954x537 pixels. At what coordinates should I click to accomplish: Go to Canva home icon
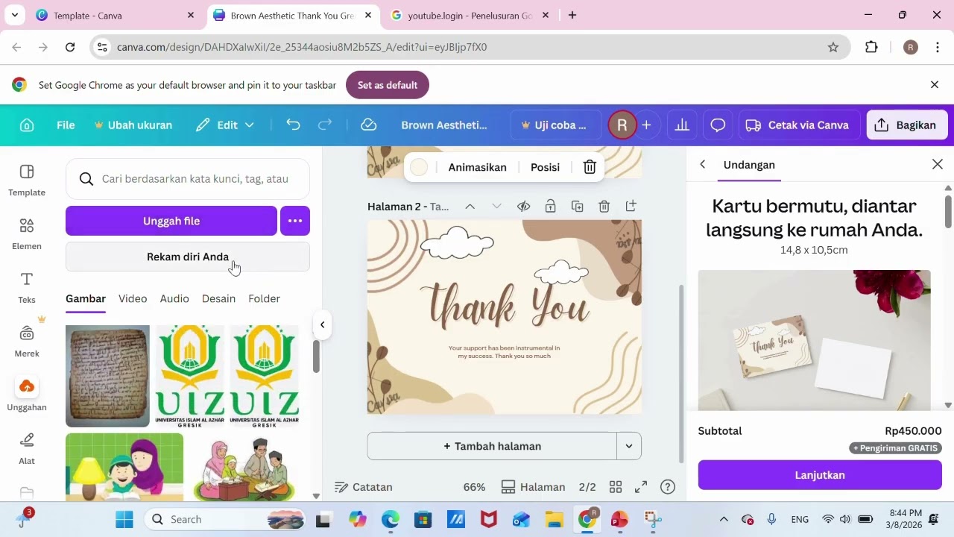pos(27,125)
